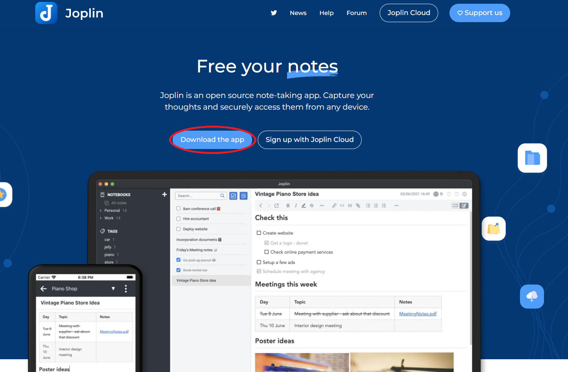Image resolution: width=568 pixels, height=372 pixels.
Task: Insert inline code with the angle brackets icon
Action: [x=342, y=205]
